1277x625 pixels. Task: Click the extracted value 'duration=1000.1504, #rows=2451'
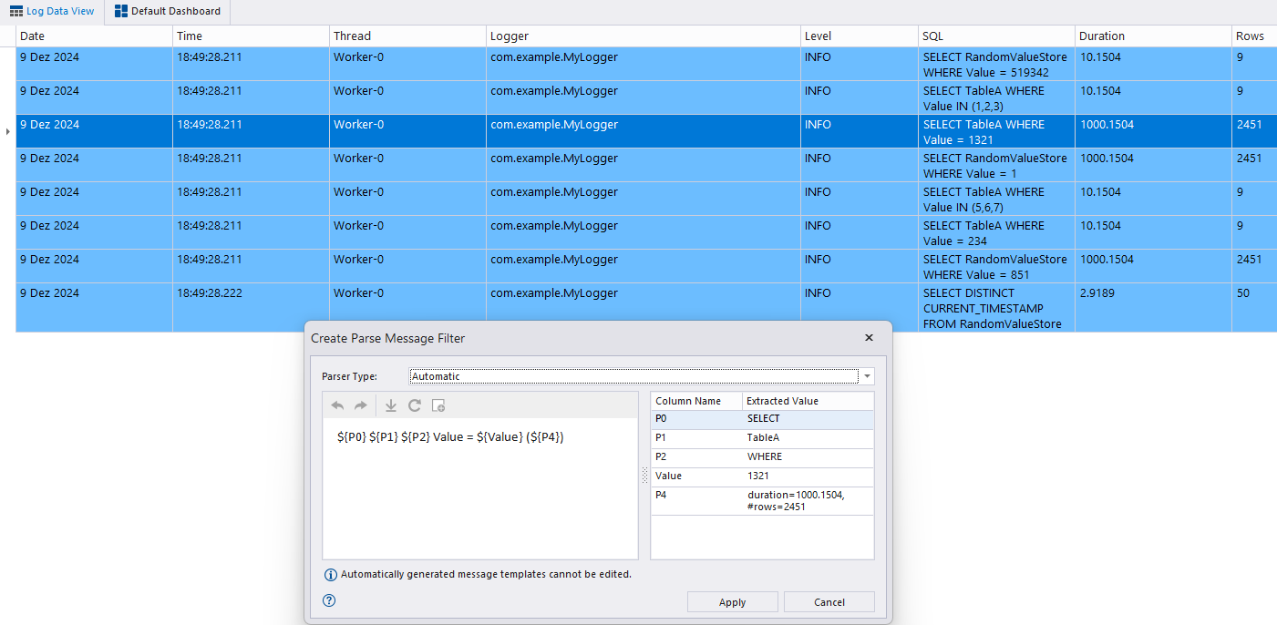tap(796, 501)
